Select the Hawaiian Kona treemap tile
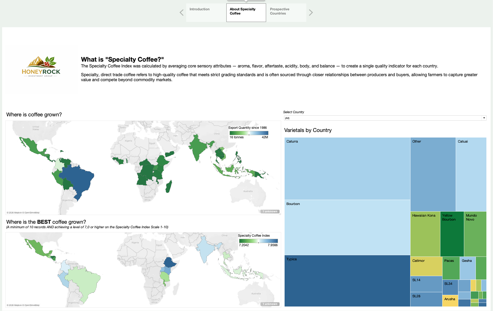Screen dimensions: 493x311 [x=425, y=234]
